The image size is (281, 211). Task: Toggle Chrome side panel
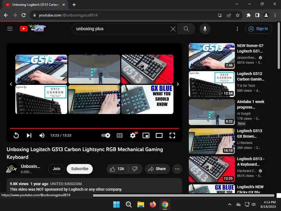tap(257, 15)
